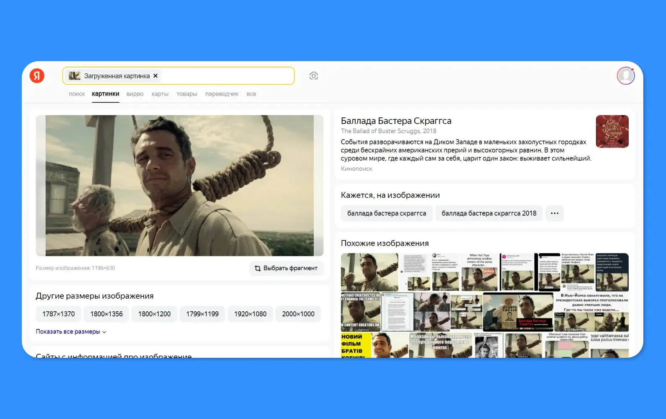This screenshot has height=419, width=666.
Task: Switch to the видео tab
Action: click(135, 94)
